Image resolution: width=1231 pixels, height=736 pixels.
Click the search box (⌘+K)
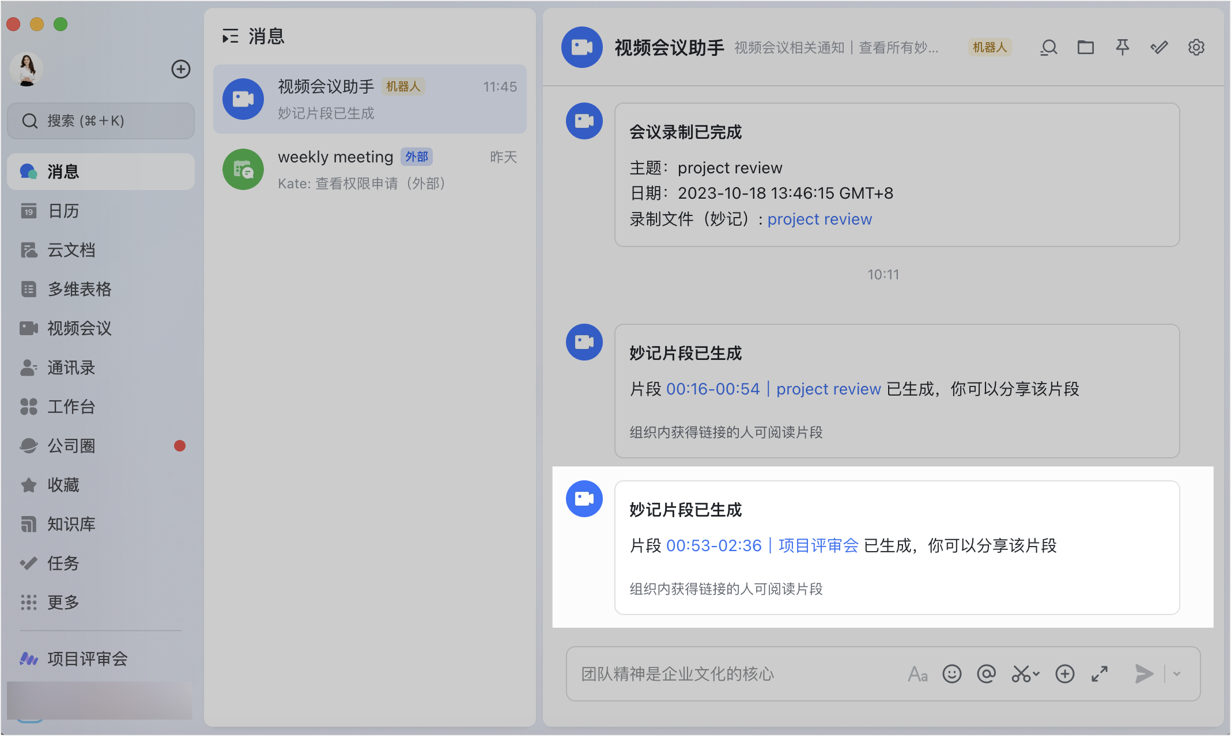[101, 121]
